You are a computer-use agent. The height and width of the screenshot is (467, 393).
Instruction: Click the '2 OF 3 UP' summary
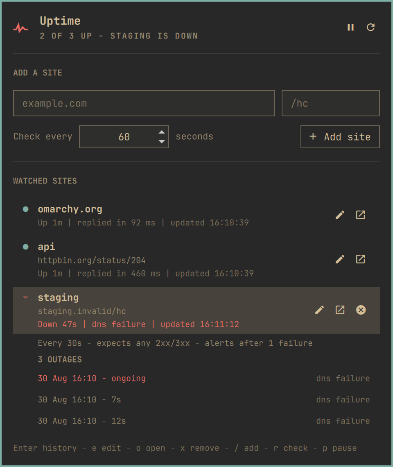click(119, 36)
